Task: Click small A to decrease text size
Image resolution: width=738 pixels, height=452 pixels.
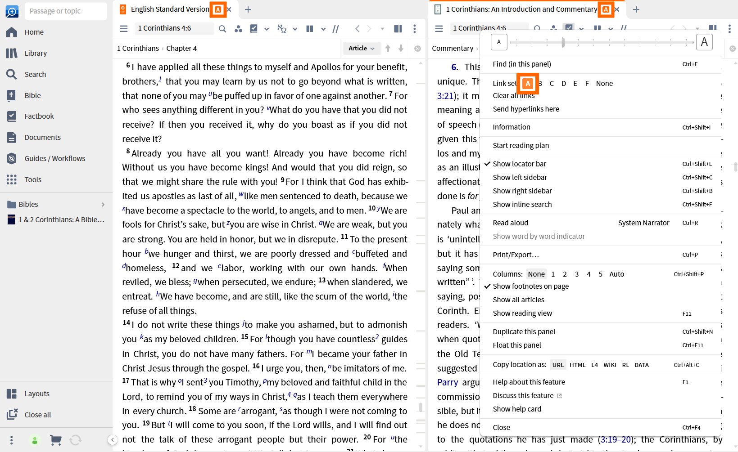Action: point(498,42)
